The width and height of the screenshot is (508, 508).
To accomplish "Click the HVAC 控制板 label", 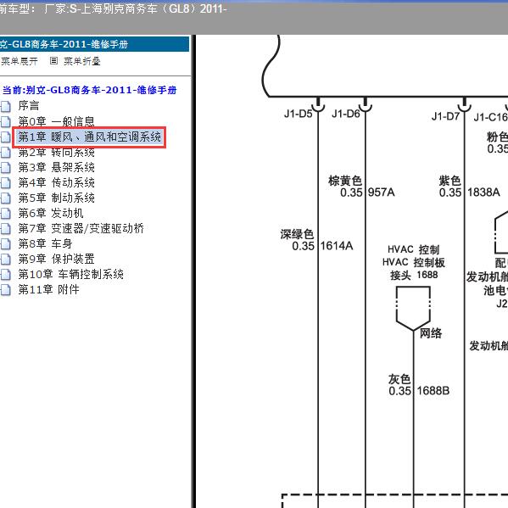I will tap(413, 262).
